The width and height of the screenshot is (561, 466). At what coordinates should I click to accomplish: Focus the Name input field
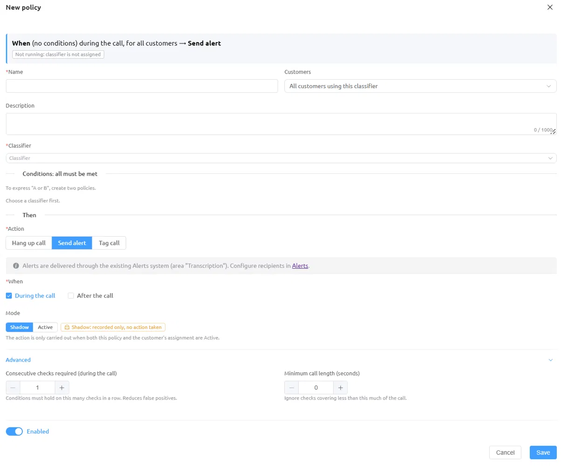pyautogui.click(x=142, y=86)
